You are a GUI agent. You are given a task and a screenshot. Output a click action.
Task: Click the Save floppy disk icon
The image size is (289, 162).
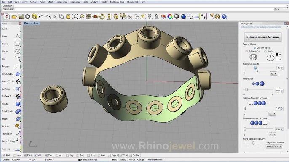tap(21, 17)
